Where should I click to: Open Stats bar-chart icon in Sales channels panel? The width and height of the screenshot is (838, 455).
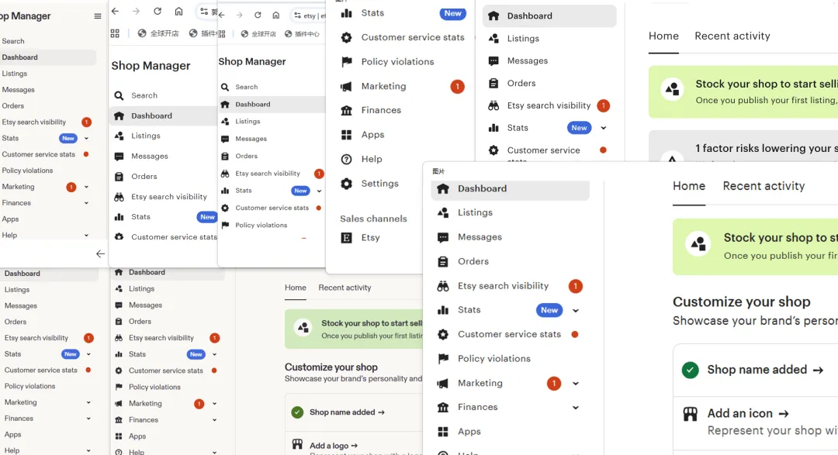click(347, 13)
